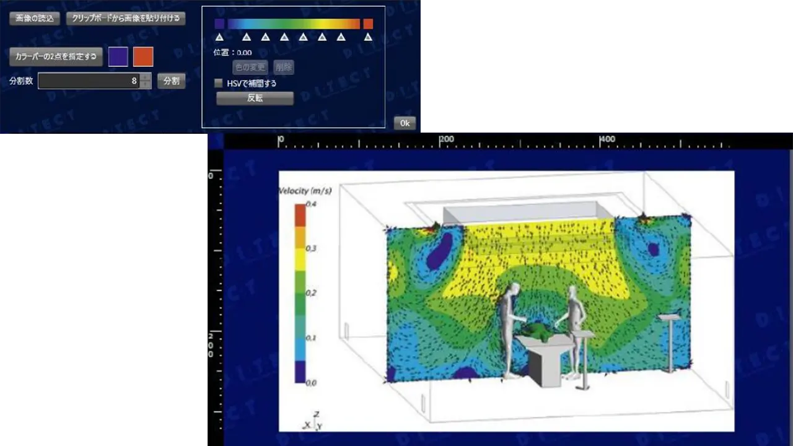The width and height of the screenshot is (793, 446).
Task: Select last triangle marker below the orange block
Action: (x=368, y=37)
